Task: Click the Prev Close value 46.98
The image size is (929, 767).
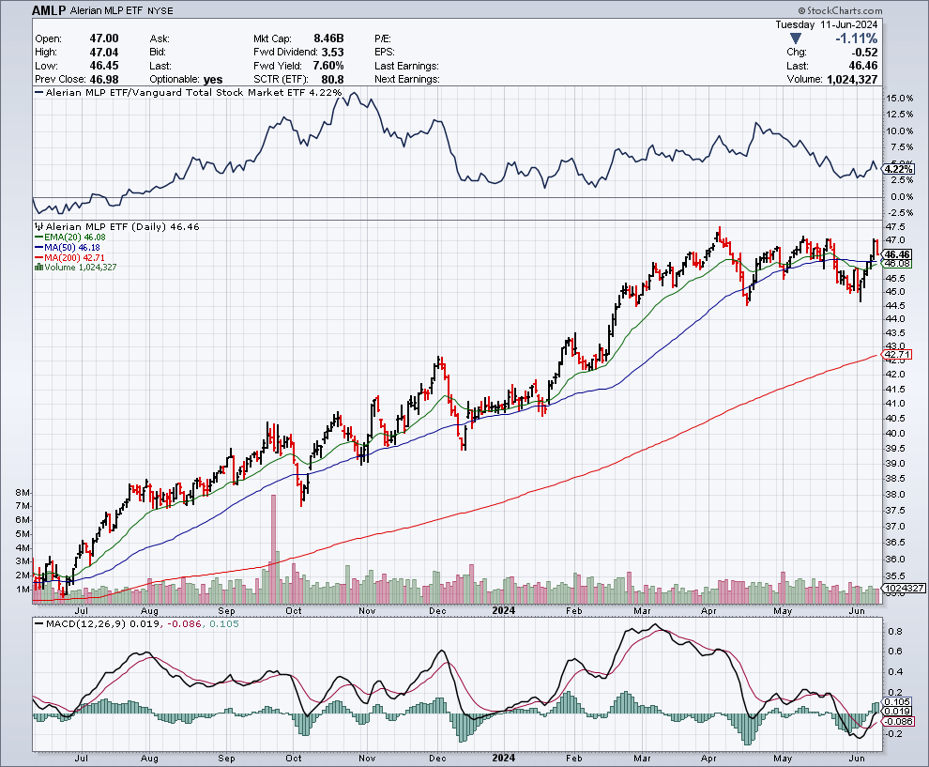Action: pos(103,79)
